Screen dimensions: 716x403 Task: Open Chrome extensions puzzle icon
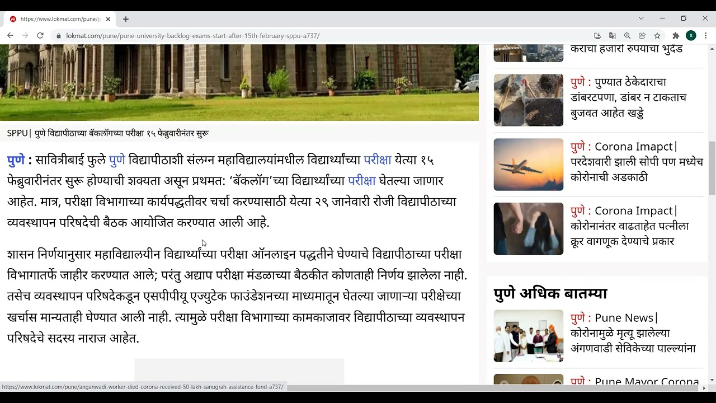point(676,35)
